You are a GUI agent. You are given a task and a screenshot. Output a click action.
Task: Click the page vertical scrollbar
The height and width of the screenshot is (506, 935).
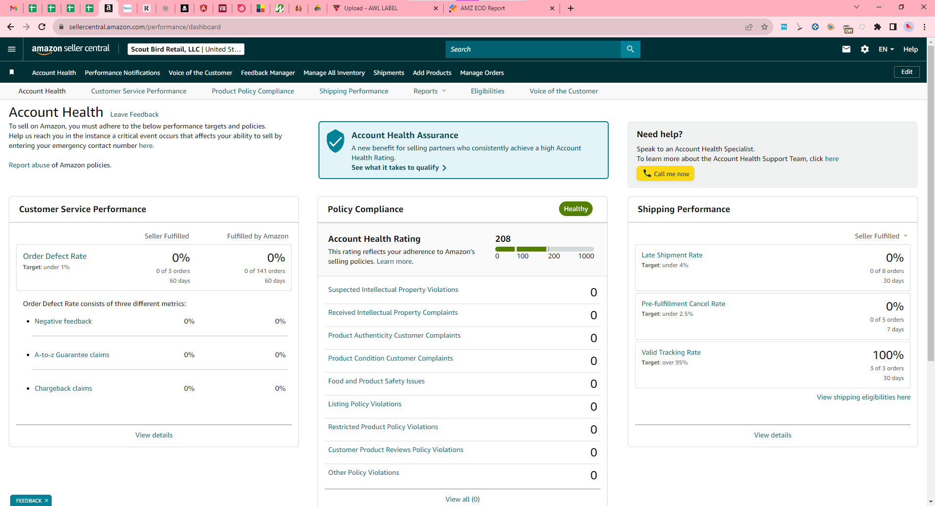[x=931, y=202]
